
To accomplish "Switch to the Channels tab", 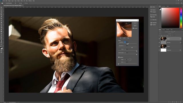I will pyautogui.click(x=168, y=29).
